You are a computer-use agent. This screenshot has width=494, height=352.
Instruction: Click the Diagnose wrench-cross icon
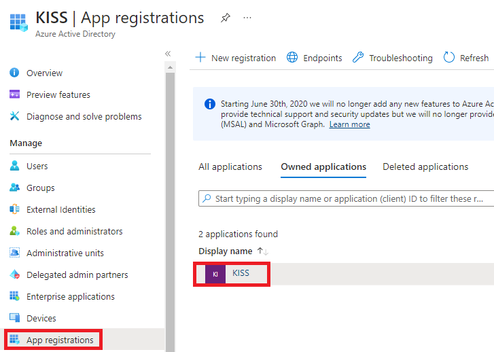point(14,116)
